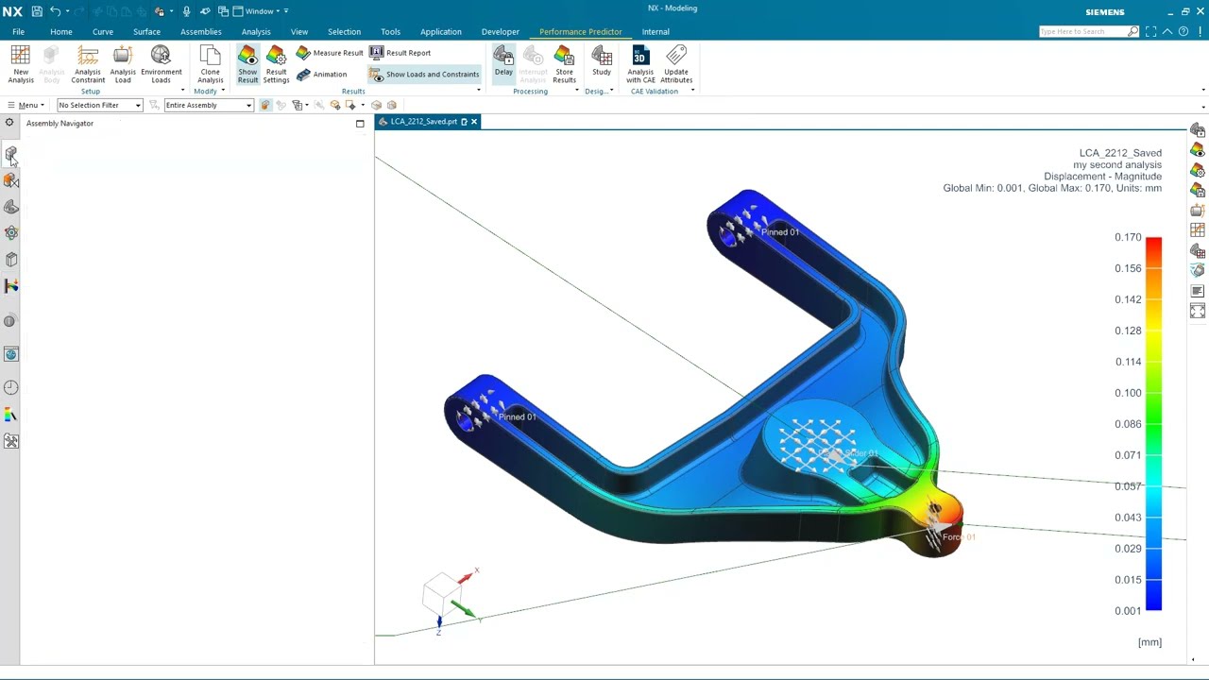Play the result Animation

tap(322, 74)
